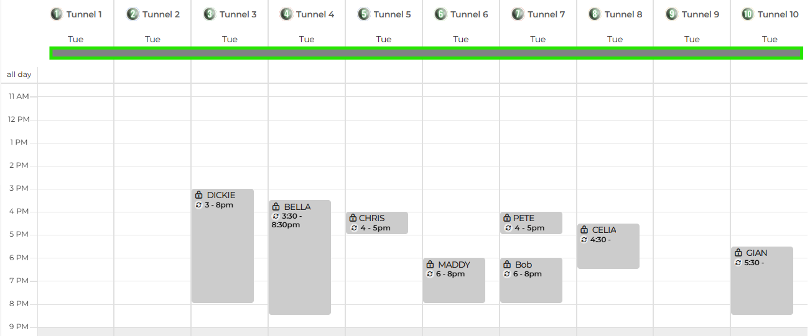The height and width of the screenshot is (336, 810).
Task: Click the Tunnel 1 number badge icon
Action: coord(57,14)
